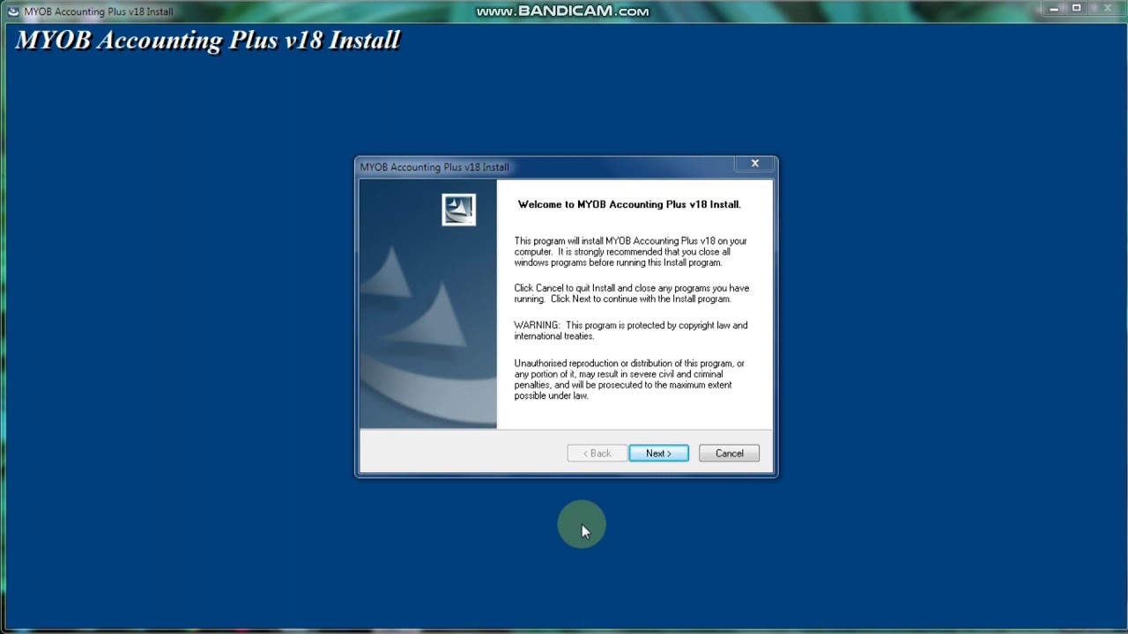Screen dimensions: 1128x634
Task: Close the MYOB install dialog with X
Action: (754, 164)
